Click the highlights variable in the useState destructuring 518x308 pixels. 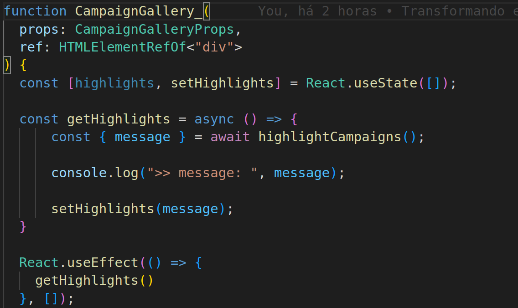(114, 83)
